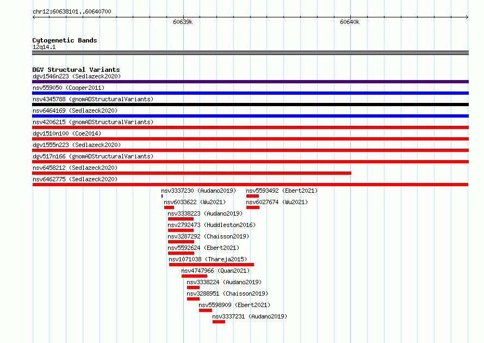Select the red nsv5592624 variant bar
Screen dimensions: 484x343
(181, 253)
